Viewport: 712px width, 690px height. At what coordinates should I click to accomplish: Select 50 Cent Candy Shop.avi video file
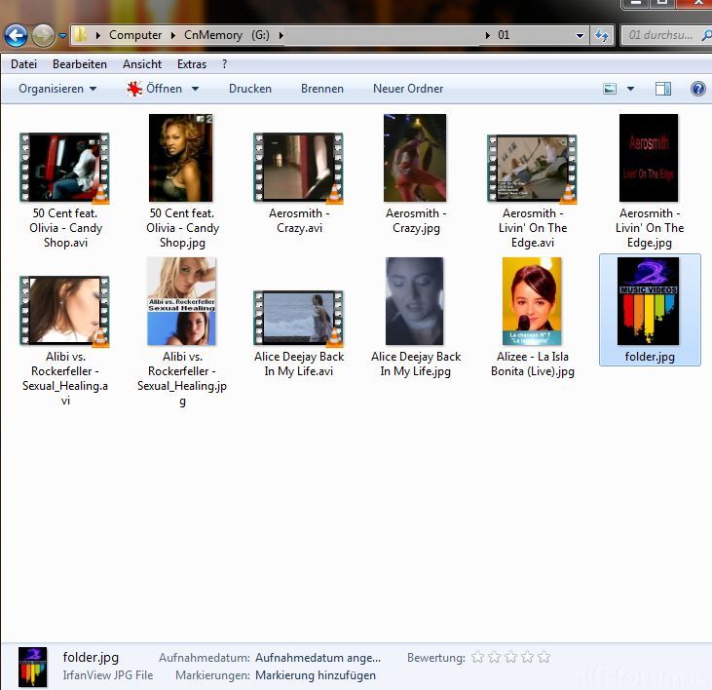64,168
